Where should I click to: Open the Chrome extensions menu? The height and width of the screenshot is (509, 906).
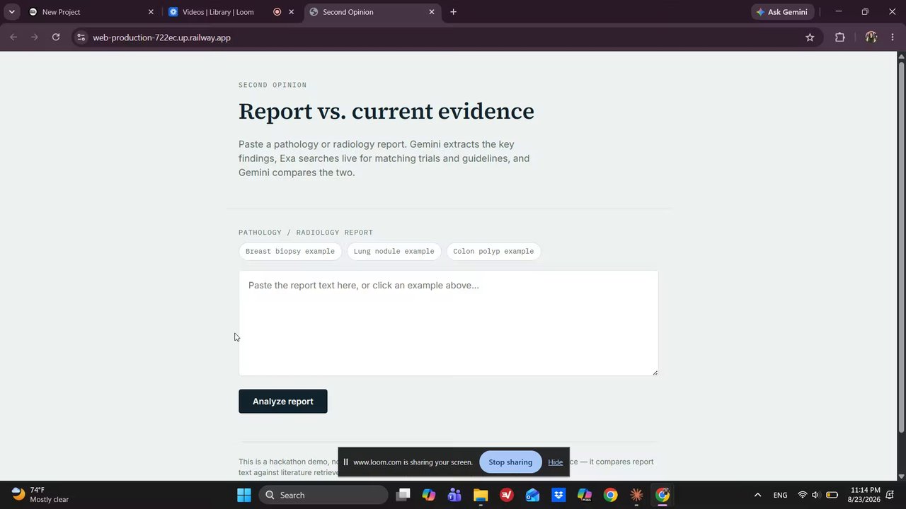coord(840,37)
